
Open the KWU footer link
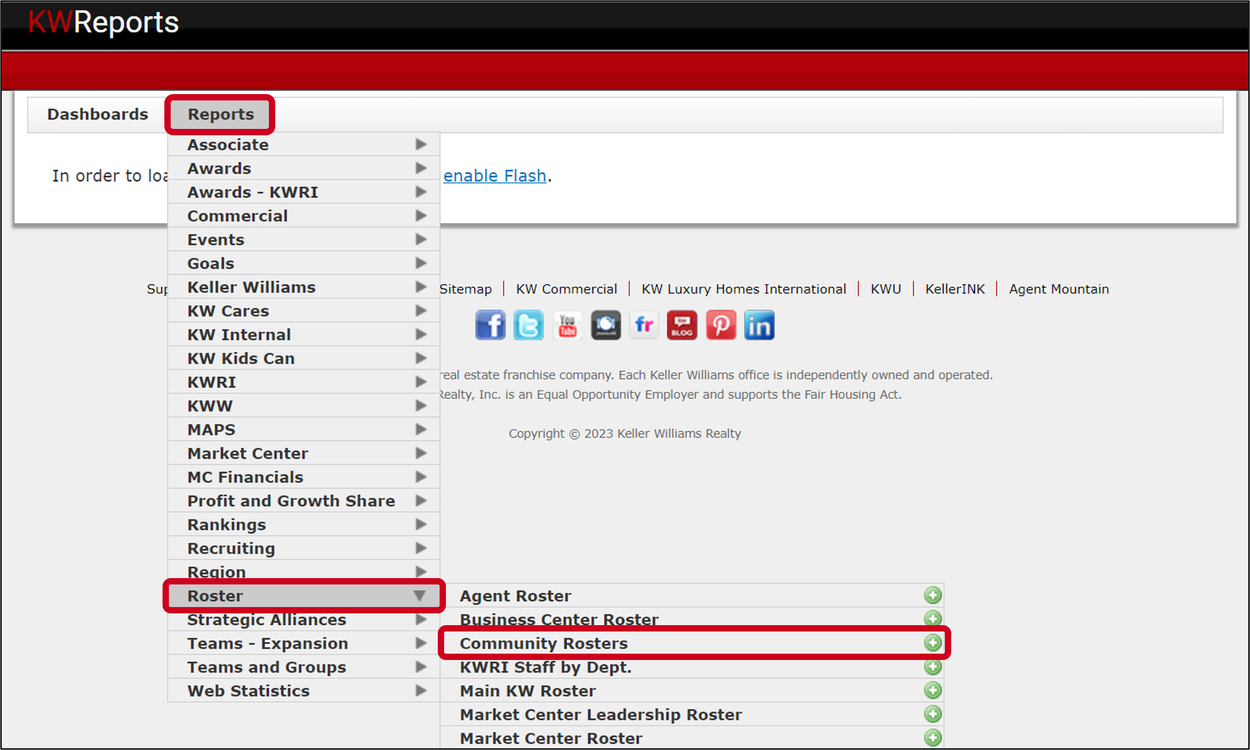coord(886,289)
